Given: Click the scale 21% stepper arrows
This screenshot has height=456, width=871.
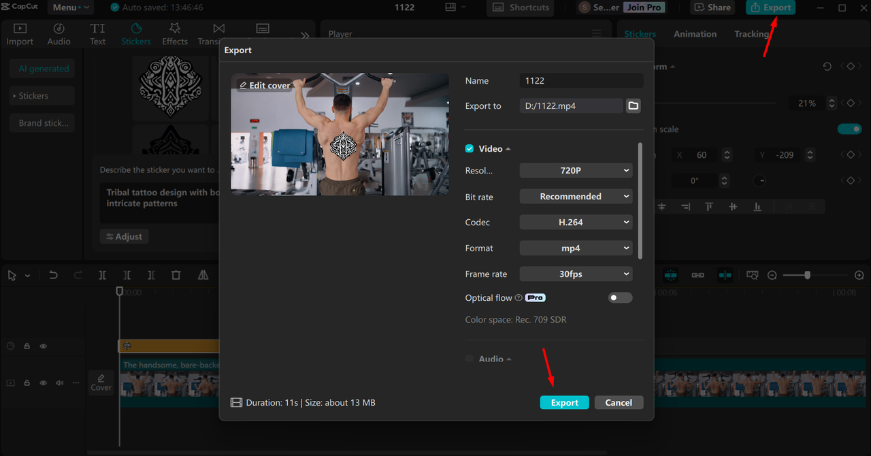Looking at the screenshot, I should [831, 103].
